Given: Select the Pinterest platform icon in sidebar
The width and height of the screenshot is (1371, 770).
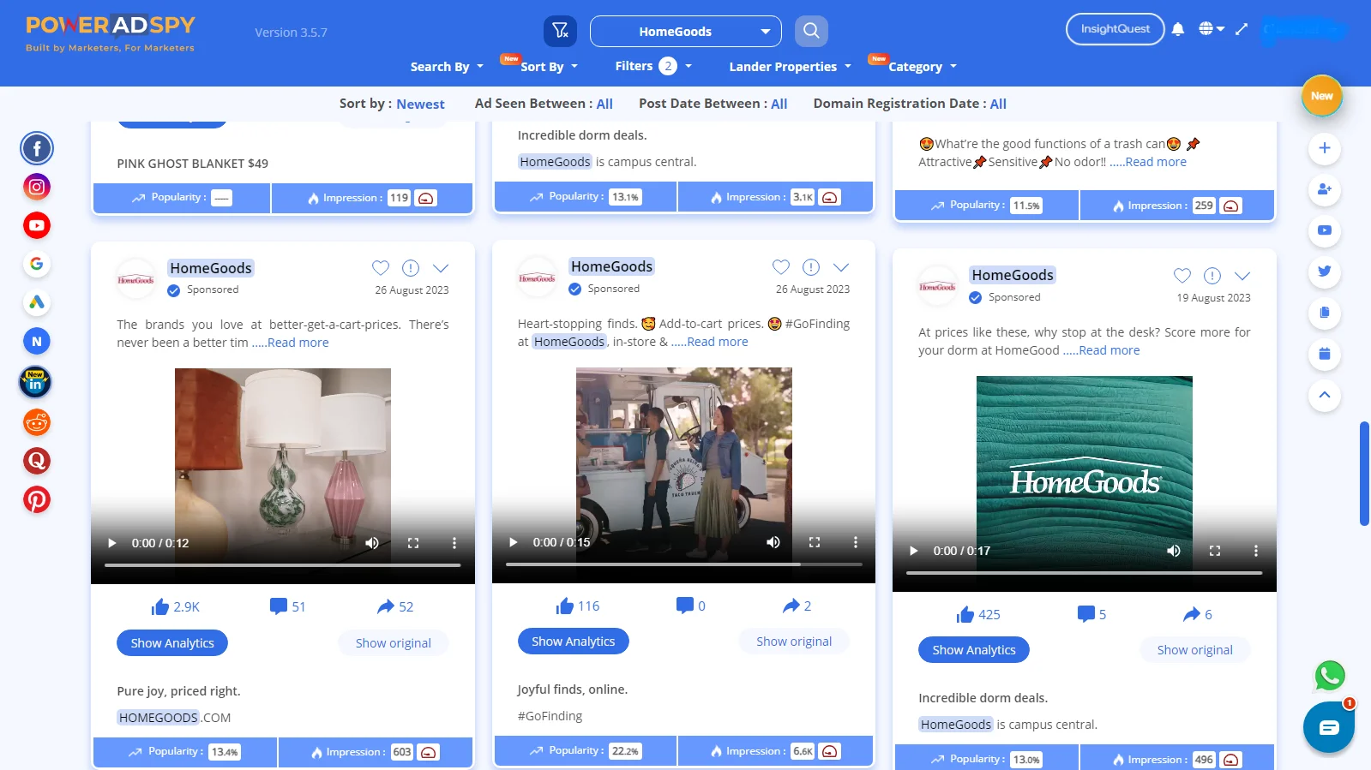Looking at the screenshot, I should pyautogui.click(x=37, y=499).
